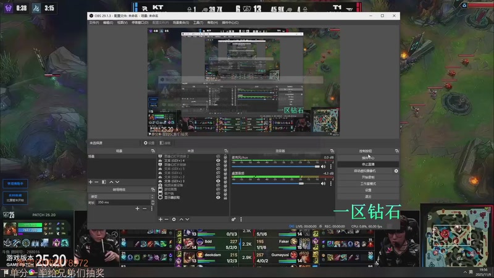Open transition properties three-dot menu
Image resolution: width=494 pixels, height=278 pixels.
(151, 208)
